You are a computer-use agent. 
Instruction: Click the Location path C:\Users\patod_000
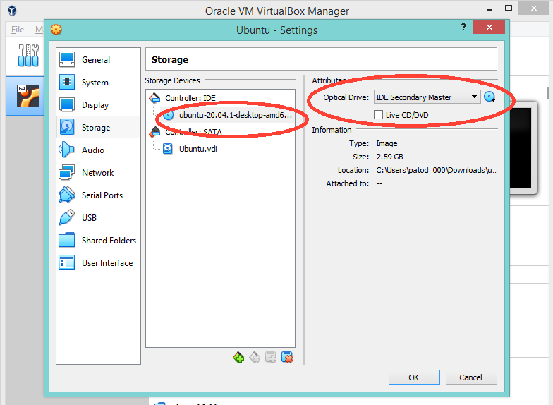coord(436,170)
